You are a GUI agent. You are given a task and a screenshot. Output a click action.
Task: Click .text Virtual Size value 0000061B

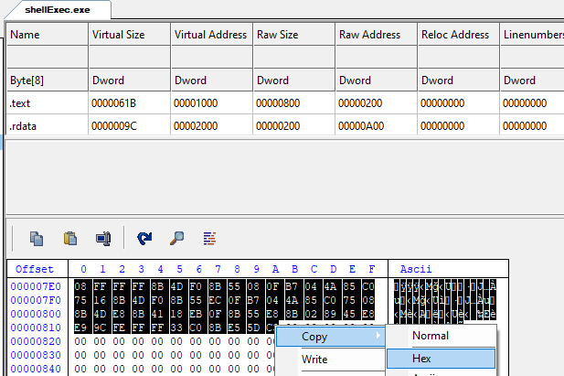click(130, 103)
